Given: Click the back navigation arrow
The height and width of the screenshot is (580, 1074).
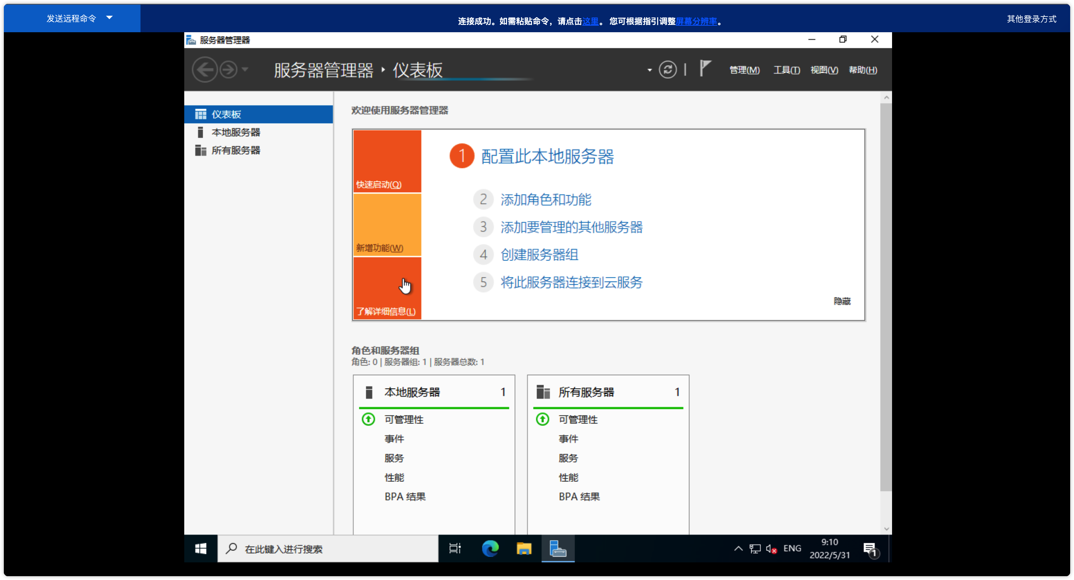Looking at the screenshot, I should 205,69.
